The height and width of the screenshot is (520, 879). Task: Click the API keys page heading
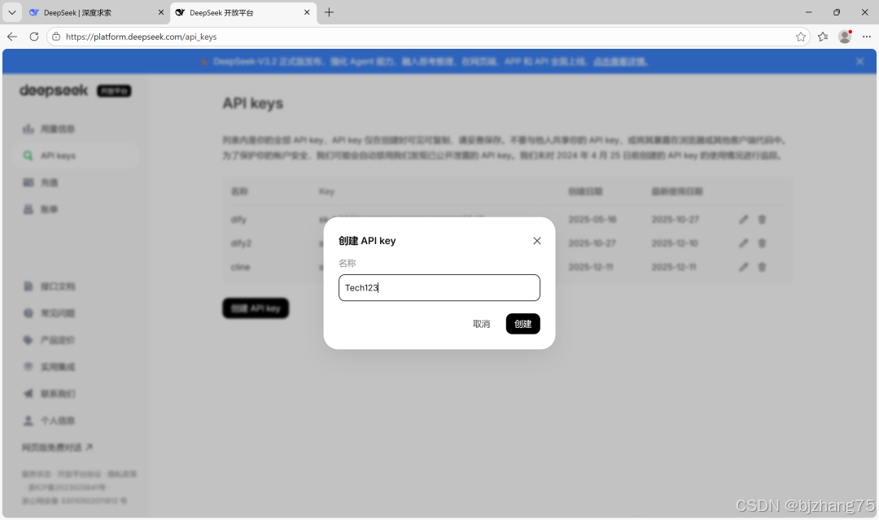point(253,103)
